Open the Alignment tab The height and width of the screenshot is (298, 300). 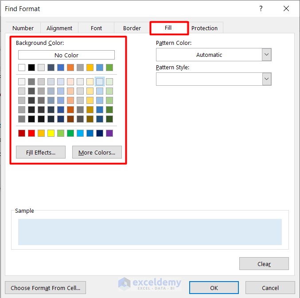pyautogui.click(x=59, y=28)
